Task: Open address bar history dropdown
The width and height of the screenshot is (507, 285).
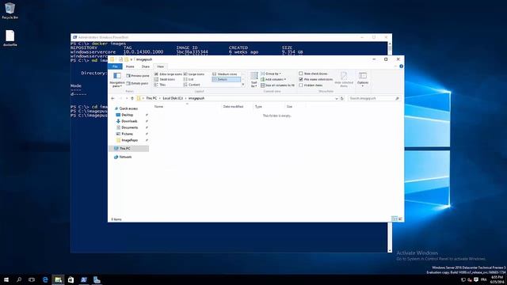Action: [337, 98]
